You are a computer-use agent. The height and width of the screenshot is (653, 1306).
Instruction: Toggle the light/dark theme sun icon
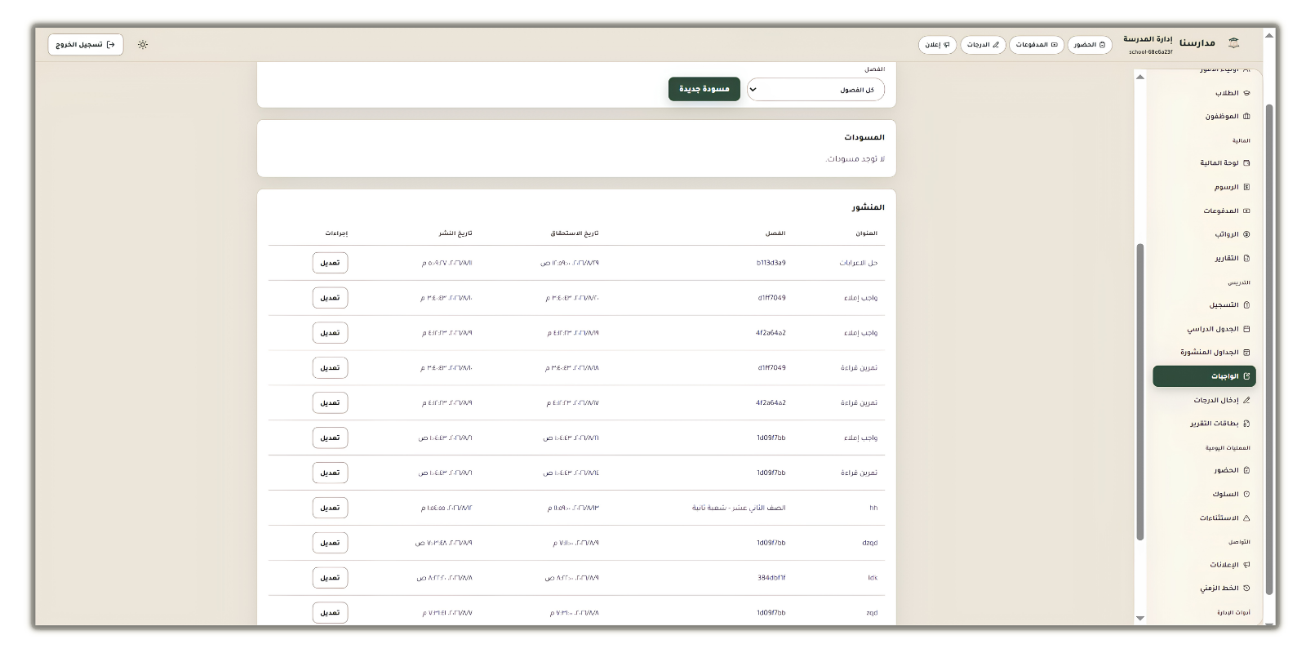143,45
